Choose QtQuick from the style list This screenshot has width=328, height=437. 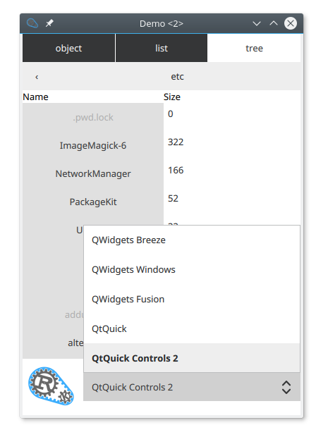[x=192, y=328]
